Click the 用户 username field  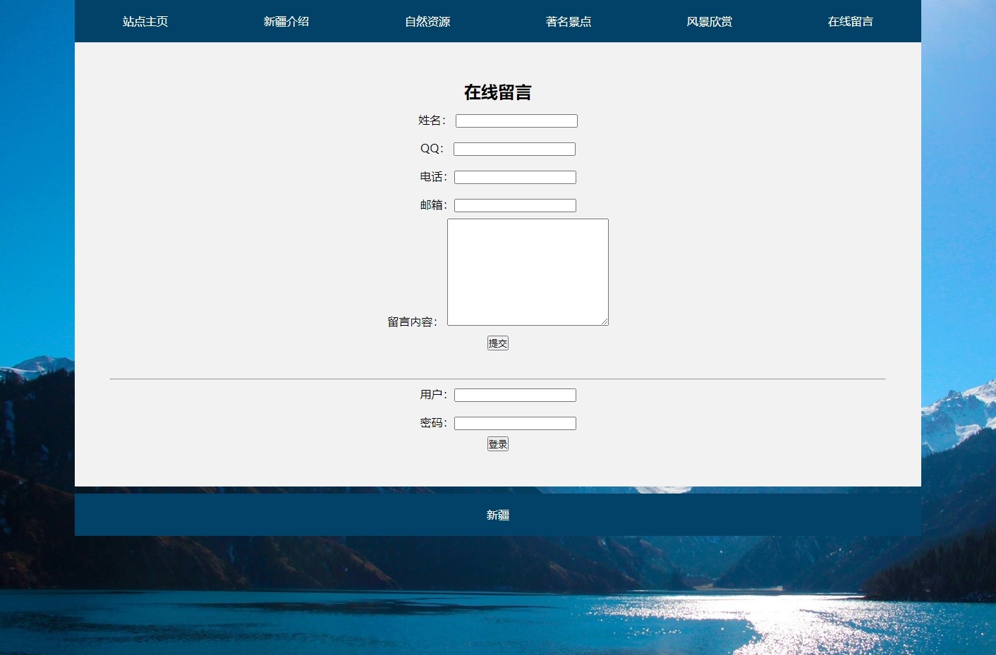point(515,396)
